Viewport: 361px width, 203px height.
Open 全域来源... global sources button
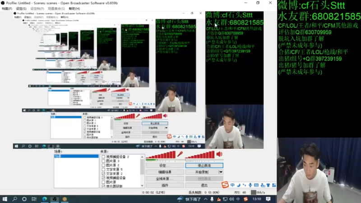coord(165,179)
